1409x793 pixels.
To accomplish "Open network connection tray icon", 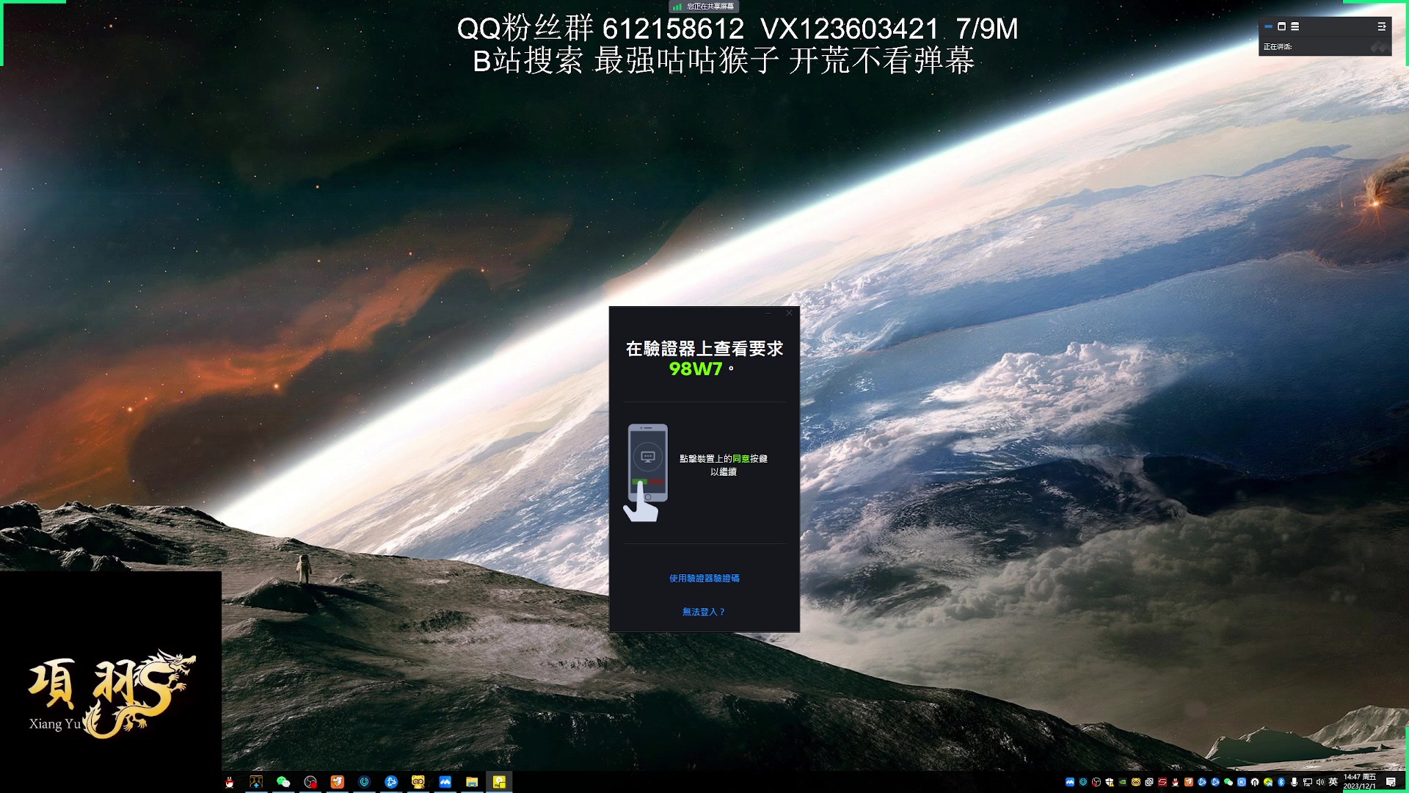I will point(1308,782).
